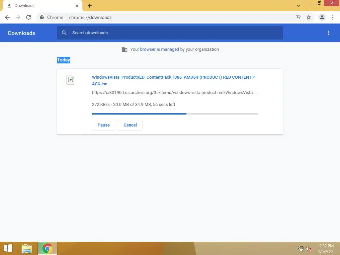Click the managed organization building icon
The height and width of the screenshot is (255, 340).
[125, 49]
